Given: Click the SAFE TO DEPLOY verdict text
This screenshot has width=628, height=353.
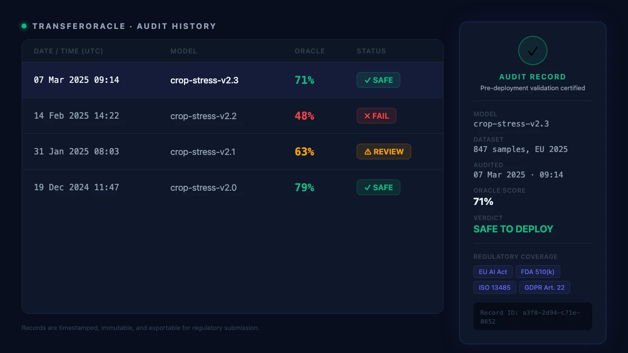Looking at the screenshot, I should click(513, 229).
